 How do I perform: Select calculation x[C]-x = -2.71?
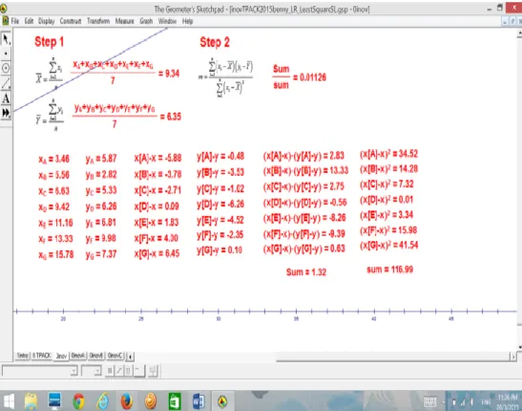pyautogui.click(x=157, y=190)
